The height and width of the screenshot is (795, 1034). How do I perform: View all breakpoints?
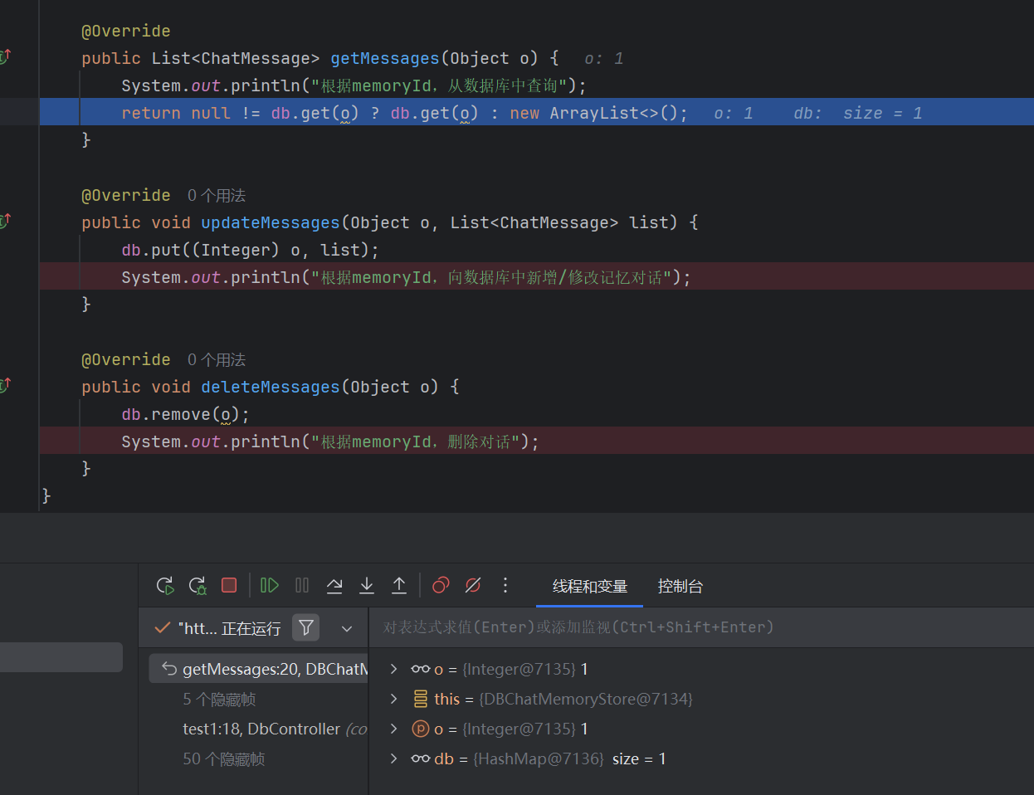click(441, 586)
